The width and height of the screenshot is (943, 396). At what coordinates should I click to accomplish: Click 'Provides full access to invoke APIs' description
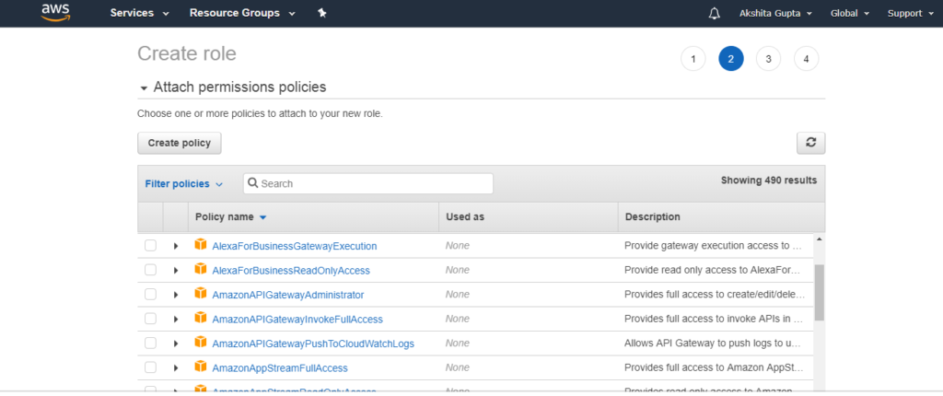[x=714, y=319]
